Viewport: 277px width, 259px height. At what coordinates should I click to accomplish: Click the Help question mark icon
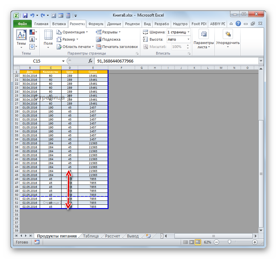[x=238, y=23]
